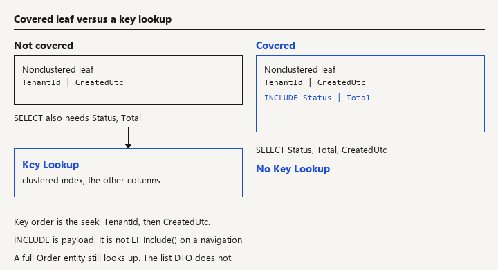Image resolution: width=498 pixels, height=270 pixels.
Task: Select the 'Not covered' column heading
Action: [x=44, y=46]
